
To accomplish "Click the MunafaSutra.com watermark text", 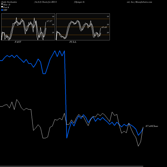I will click(x=144, y=2).
